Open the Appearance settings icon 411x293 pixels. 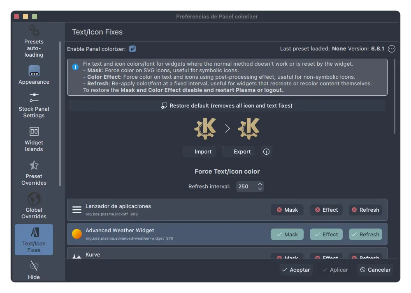34,71
